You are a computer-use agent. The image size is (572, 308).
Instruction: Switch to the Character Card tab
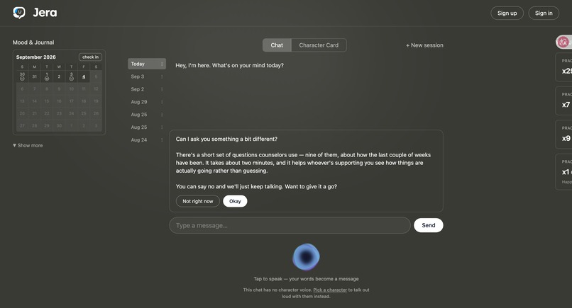319,45
